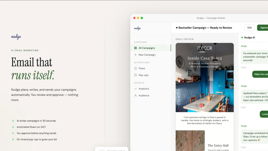This screenshot has height=151, width=268.
Task: Click checkmark next to AI writes campaigns
Action: [x=13, y=121]
